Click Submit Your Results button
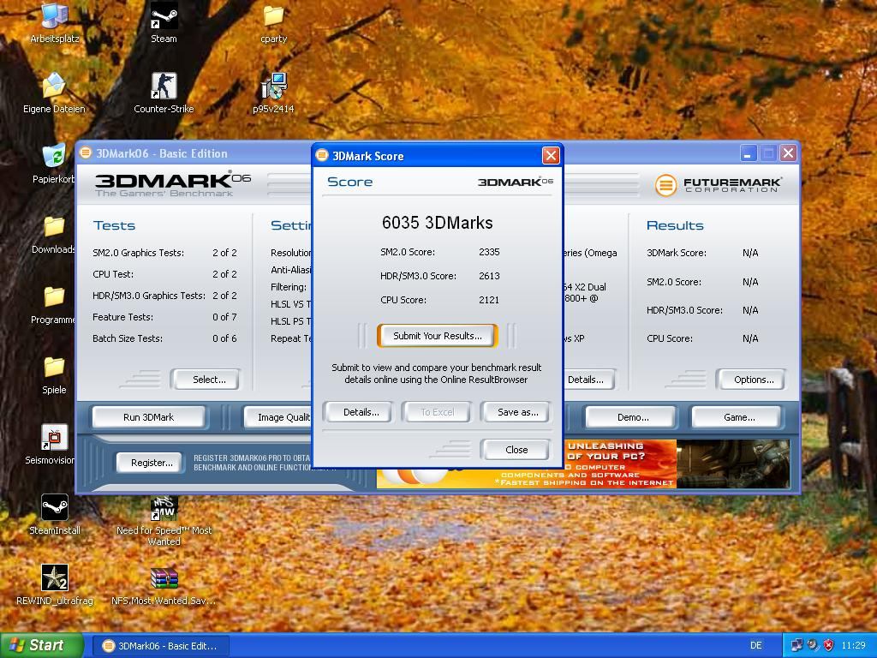 438,336
